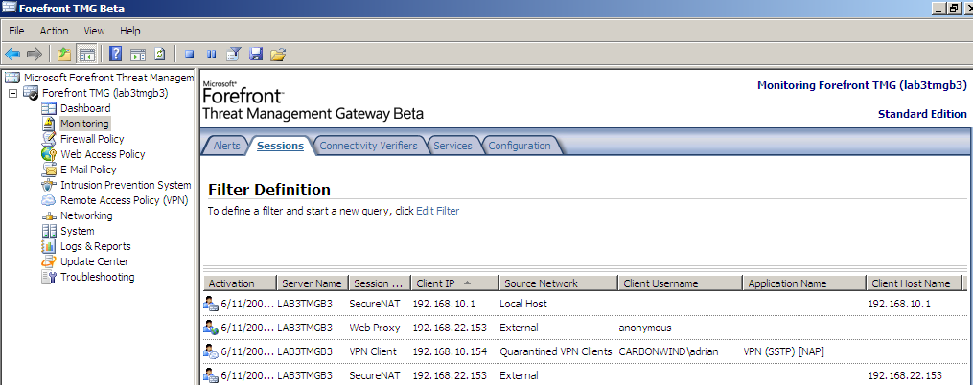
Task: Sort by the Source Network column header
Action: point(558,283)
